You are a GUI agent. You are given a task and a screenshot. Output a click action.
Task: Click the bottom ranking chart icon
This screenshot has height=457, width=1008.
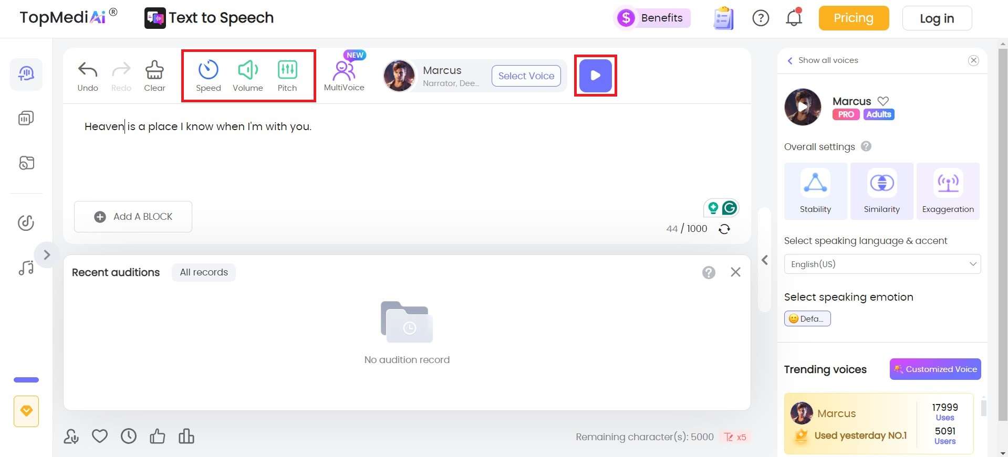tap(186, 436)
